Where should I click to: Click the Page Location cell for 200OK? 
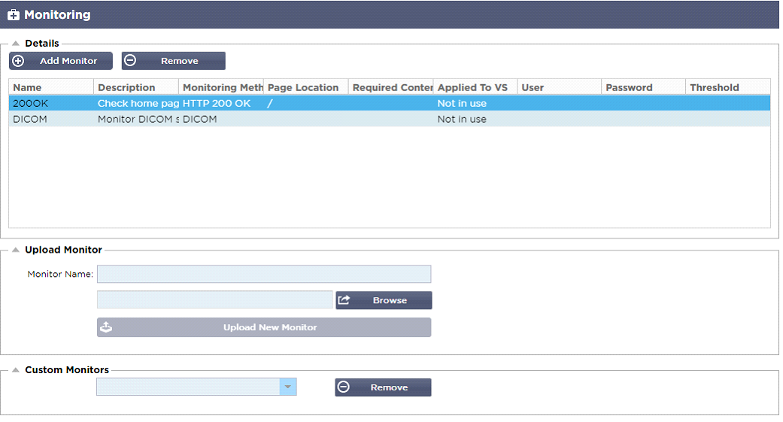[305, 103]
